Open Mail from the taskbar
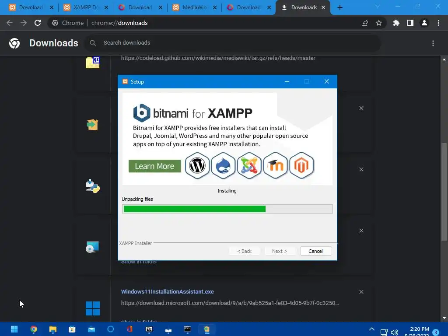The image size is (448, 336). [91, 329]
